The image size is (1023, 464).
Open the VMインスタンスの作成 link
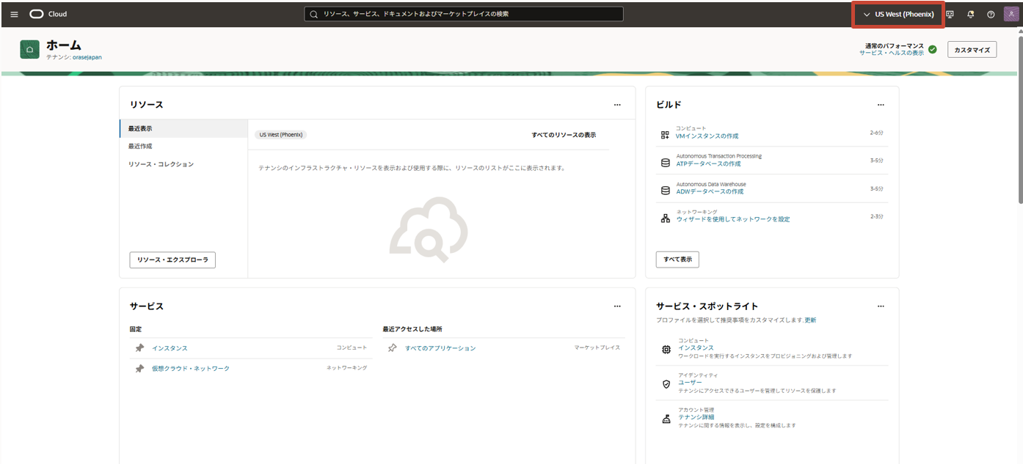pyautogui.click(x=707, y=136)
